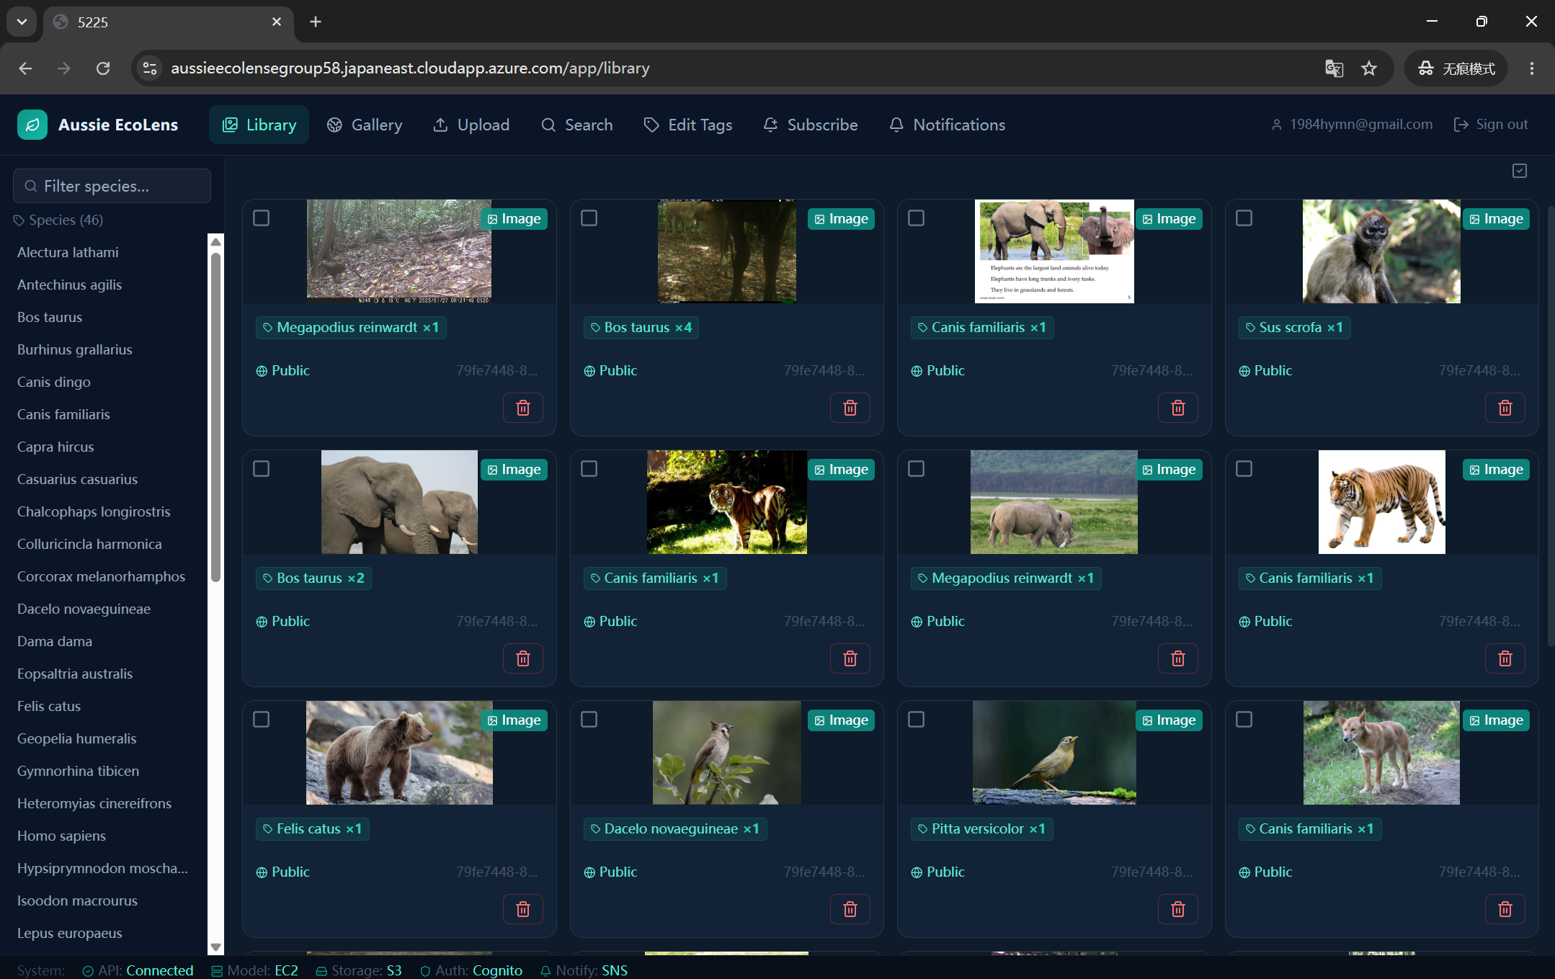
Task: Close the 5225 tab
Action: [x=277, y=22]
